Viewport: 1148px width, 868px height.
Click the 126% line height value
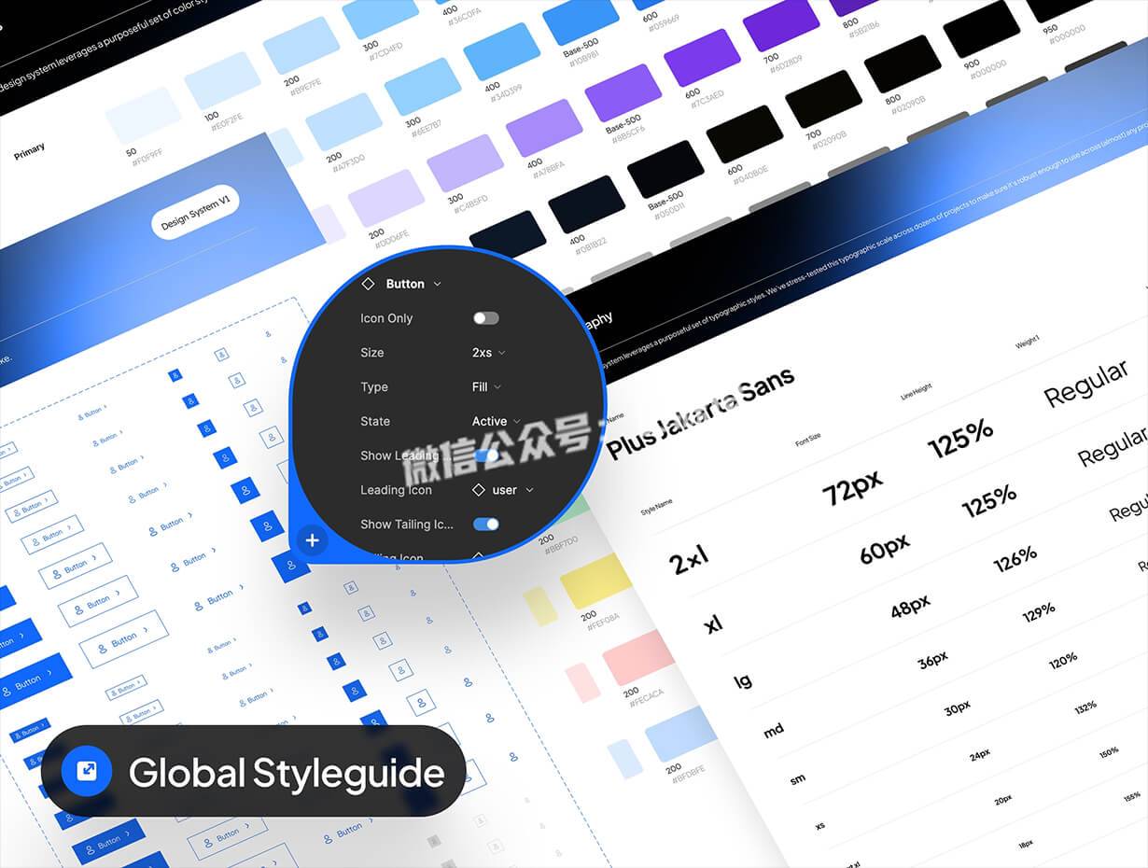pos(1015,559)
